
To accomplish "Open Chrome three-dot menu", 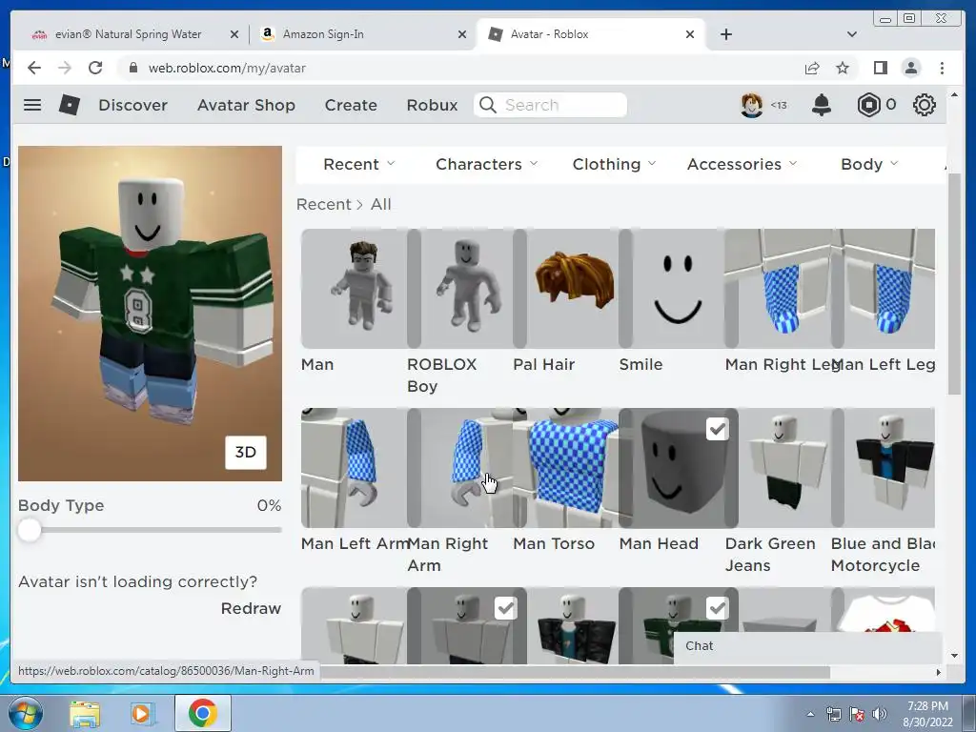I will (x=942, y=68).
